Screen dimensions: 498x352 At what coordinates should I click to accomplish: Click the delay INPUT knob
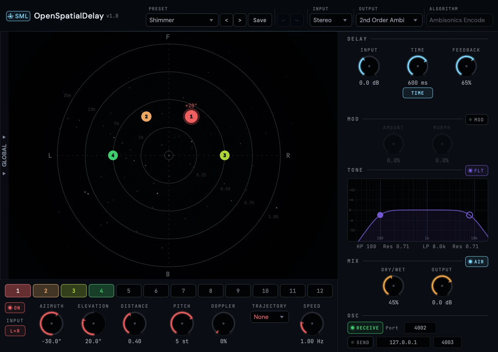point(369,66)
